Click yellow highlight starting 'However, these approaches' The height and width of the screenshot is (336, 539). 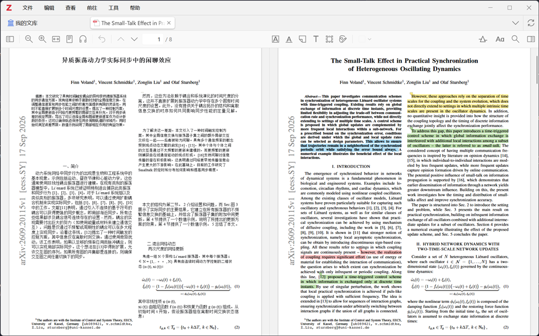pyautogui.click(x=458, y=104)
